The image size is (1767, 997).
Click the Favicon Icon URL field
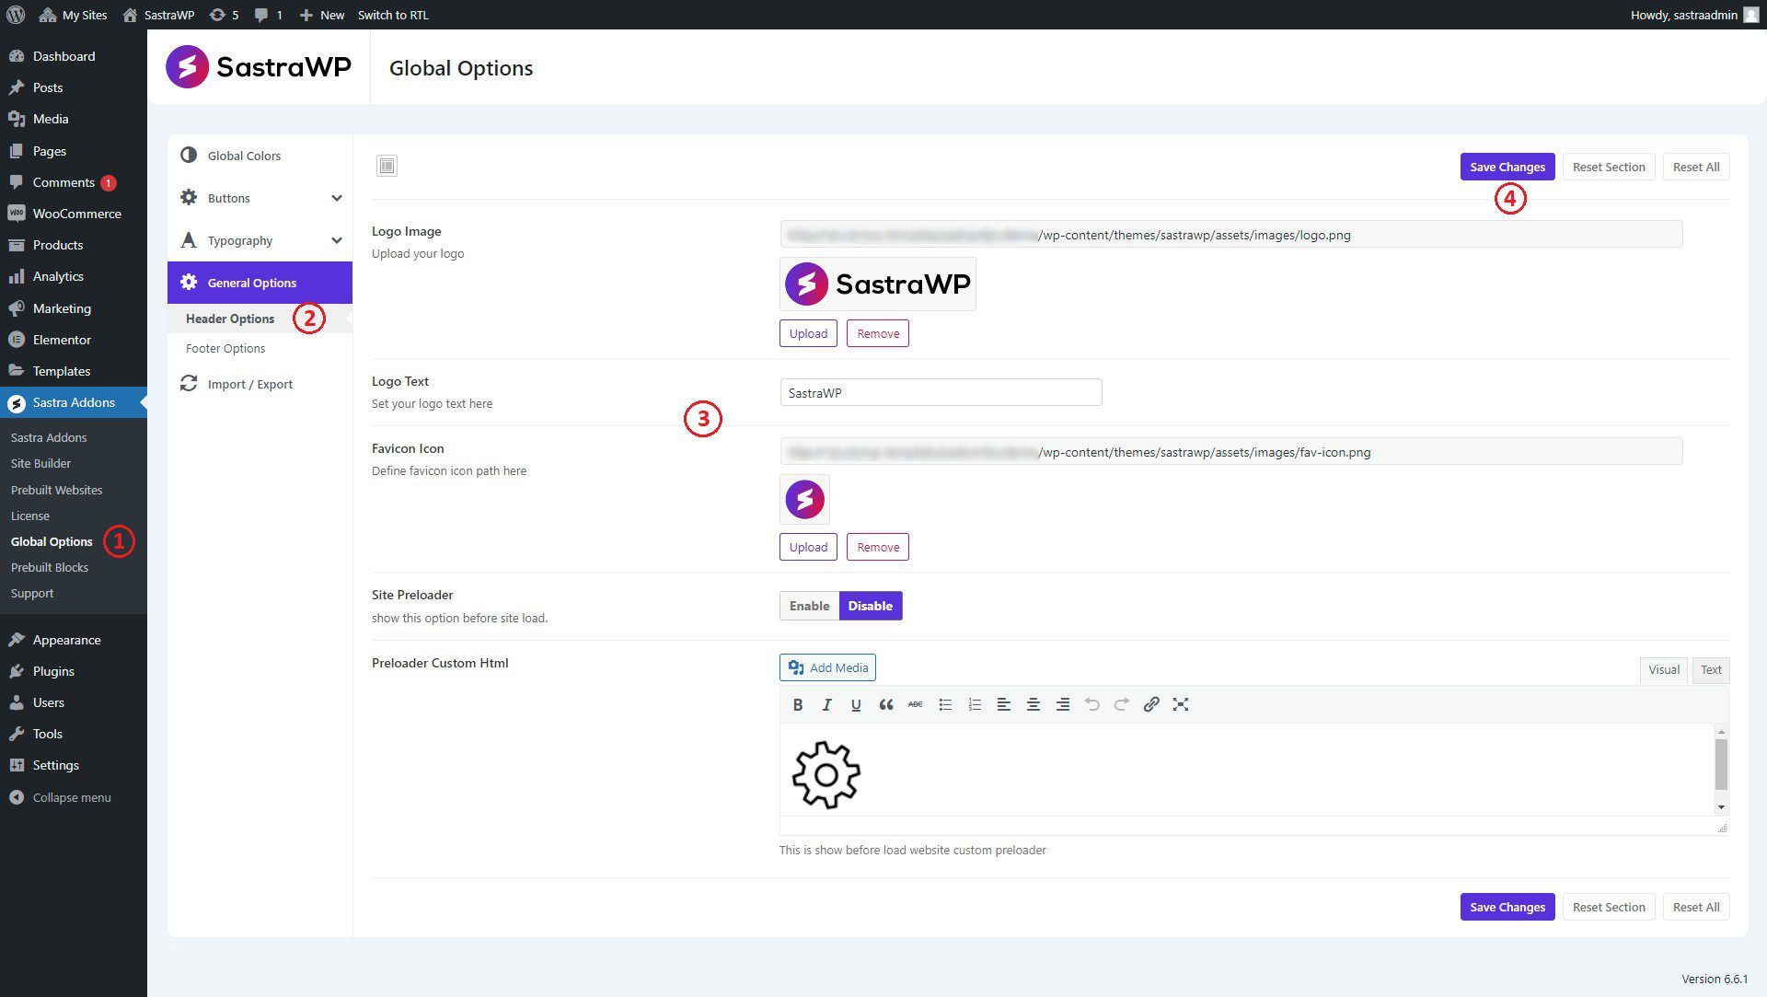tap(1231, 452)
